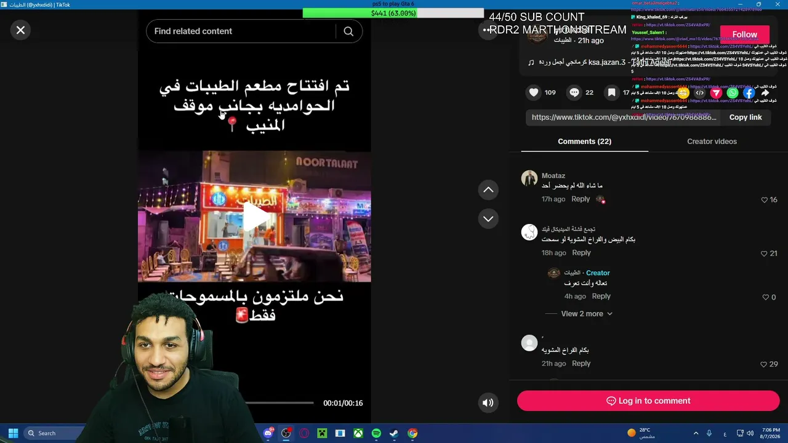This screenshot has width=788, height=443.
Task: Open Moataz's profile from the username
Action: [553, 176]
